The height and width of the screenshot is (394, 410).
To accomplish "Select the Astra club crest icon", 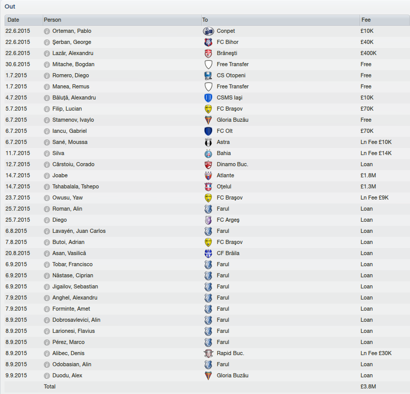I will pos(208,142).
